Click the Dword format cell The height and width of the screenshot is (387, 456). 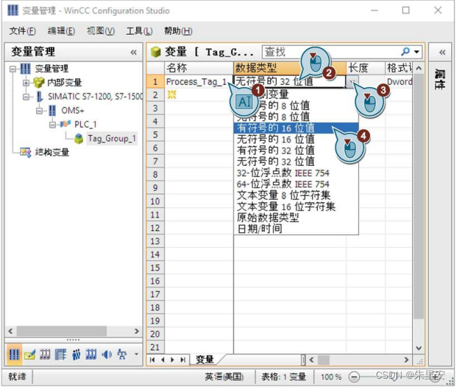(399, 82)
